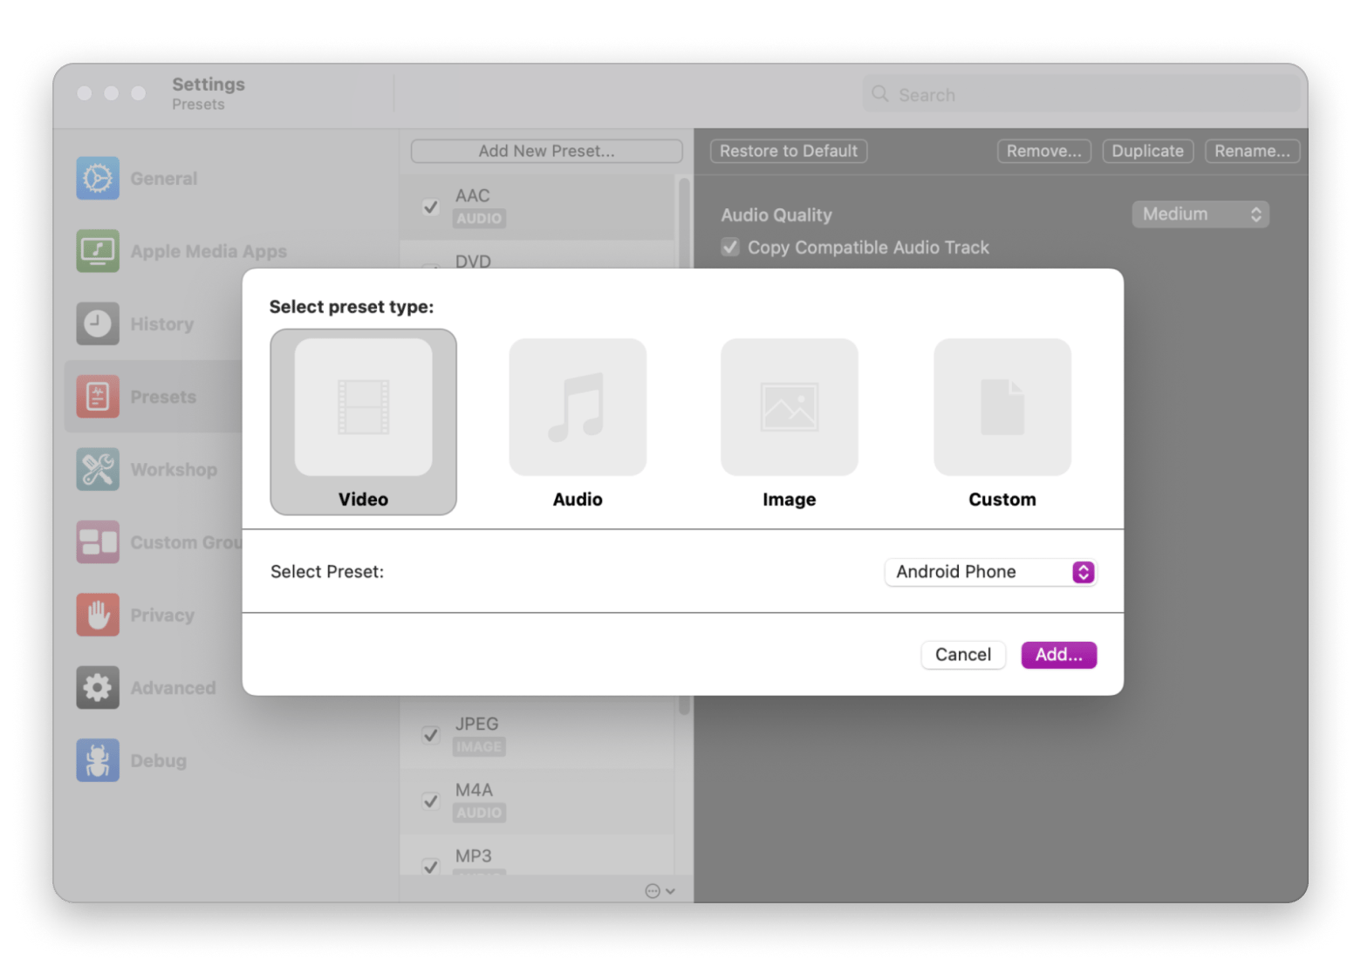This screenshot has height=973, width=1361.
Task: Click the Search field
Action: (x=1082, y=94)
